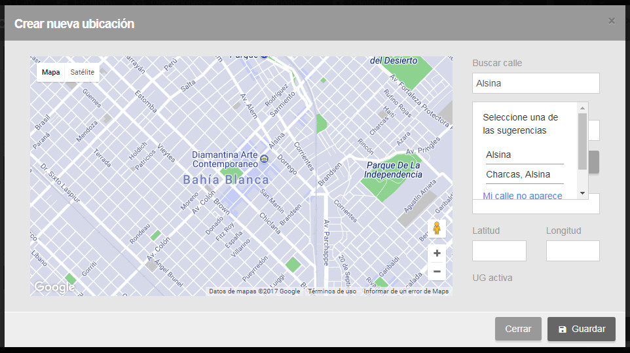Switch map to Satélite view

[83, 72]
